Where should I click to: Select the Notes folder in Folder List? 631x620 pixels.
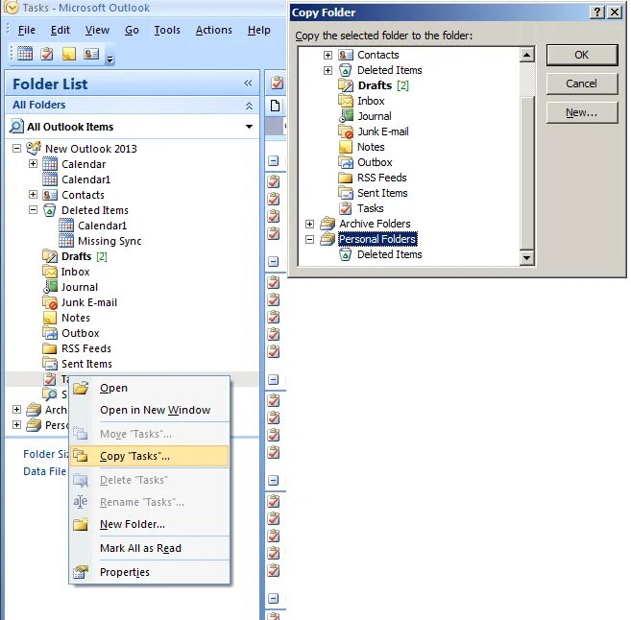(x=76, y=318)
